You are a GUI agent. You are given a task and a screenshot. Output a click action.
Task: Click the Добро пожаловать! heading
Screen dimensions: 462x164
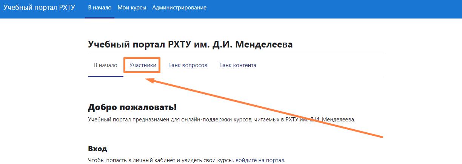(132, 107)
